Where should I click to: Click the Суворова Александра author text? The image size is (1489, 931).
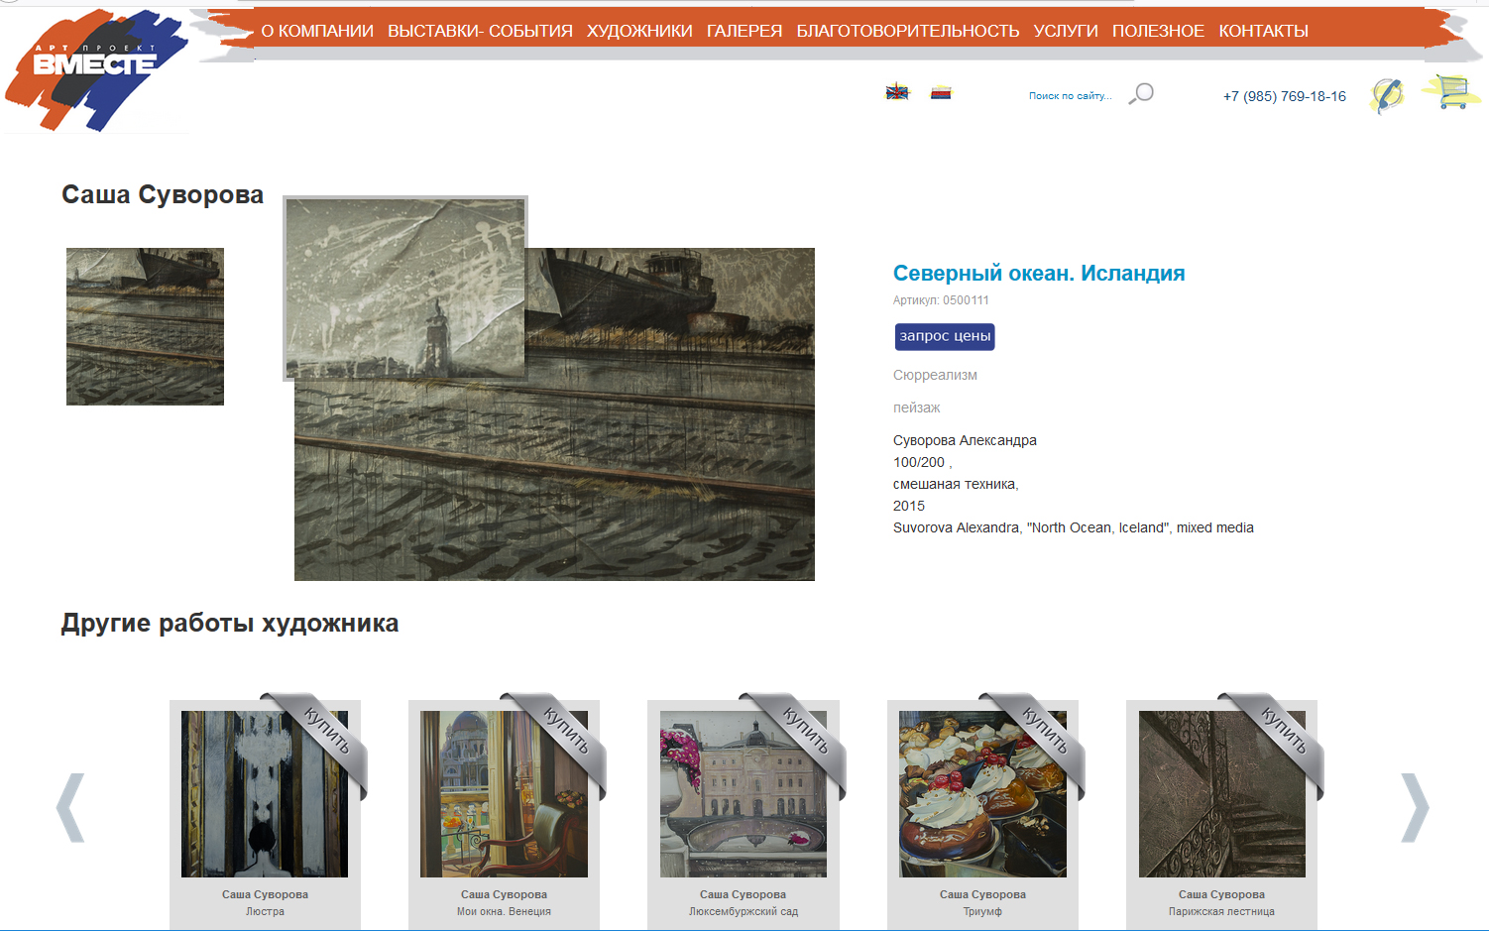[965, 440]
